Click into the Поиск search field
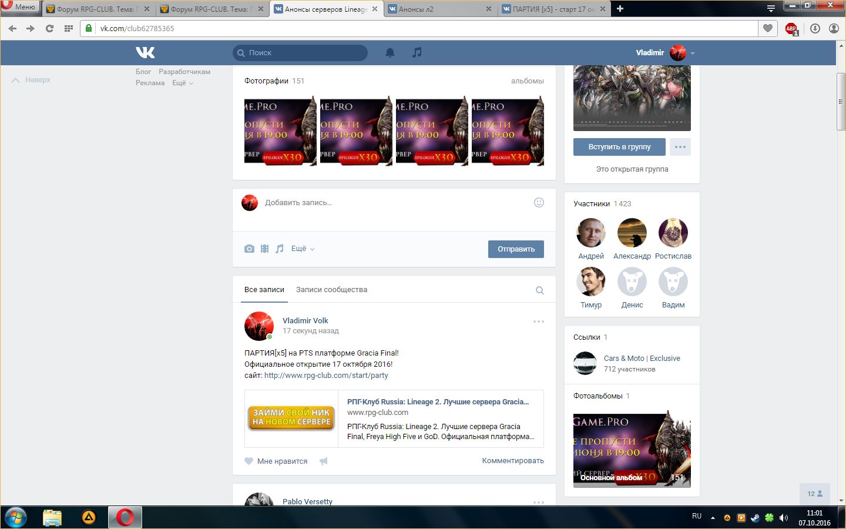The width and height of the screenshot is (846, 529). 300,53
